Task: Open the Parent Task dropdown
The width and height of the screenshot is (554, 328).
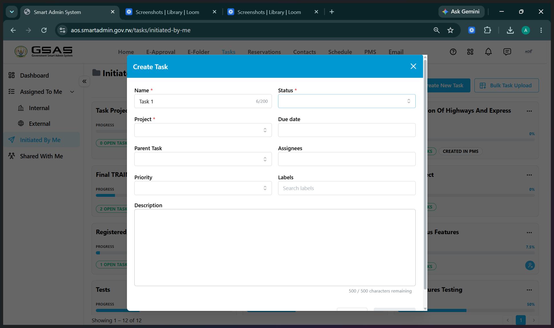Action: coord(203,159)
